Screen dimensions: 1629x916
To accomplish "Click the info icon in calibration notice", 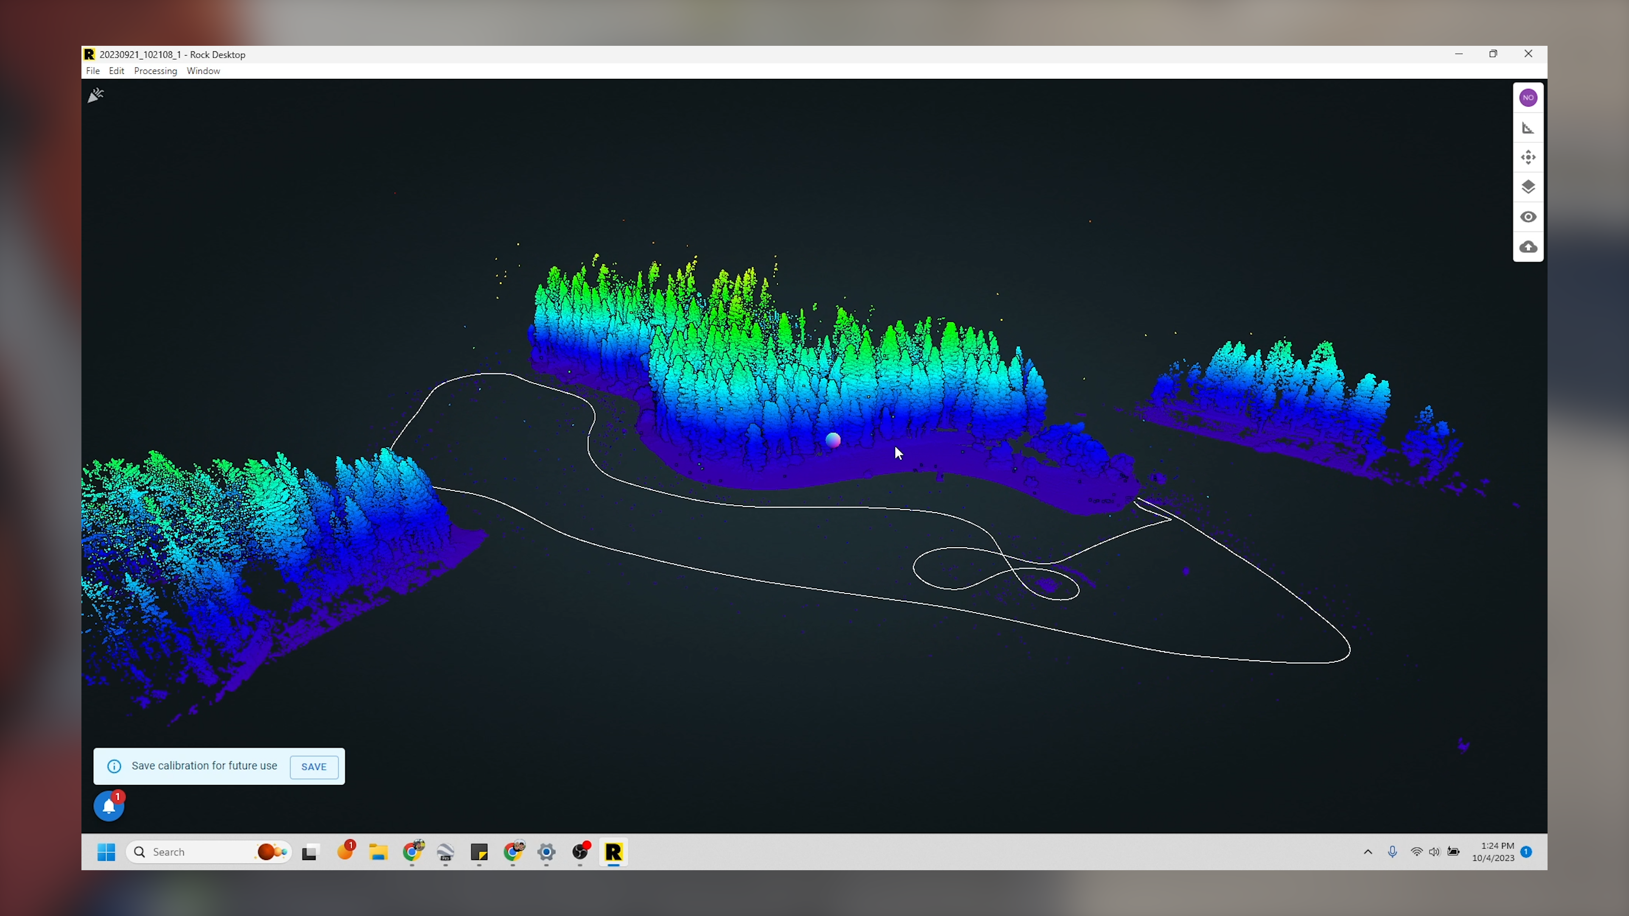I will [x=115, y=766].
